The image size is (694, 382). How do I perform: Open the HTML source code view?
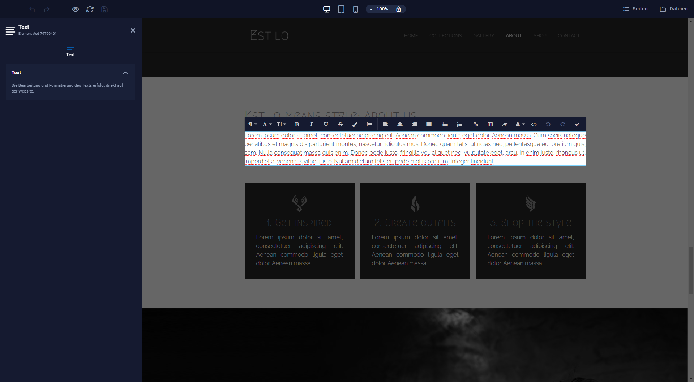534,124
